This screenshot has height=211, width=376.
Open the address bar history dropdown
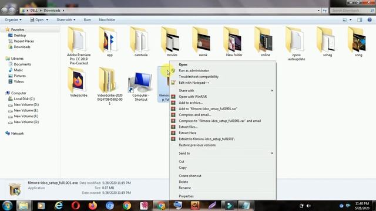(x=318, y=11)
